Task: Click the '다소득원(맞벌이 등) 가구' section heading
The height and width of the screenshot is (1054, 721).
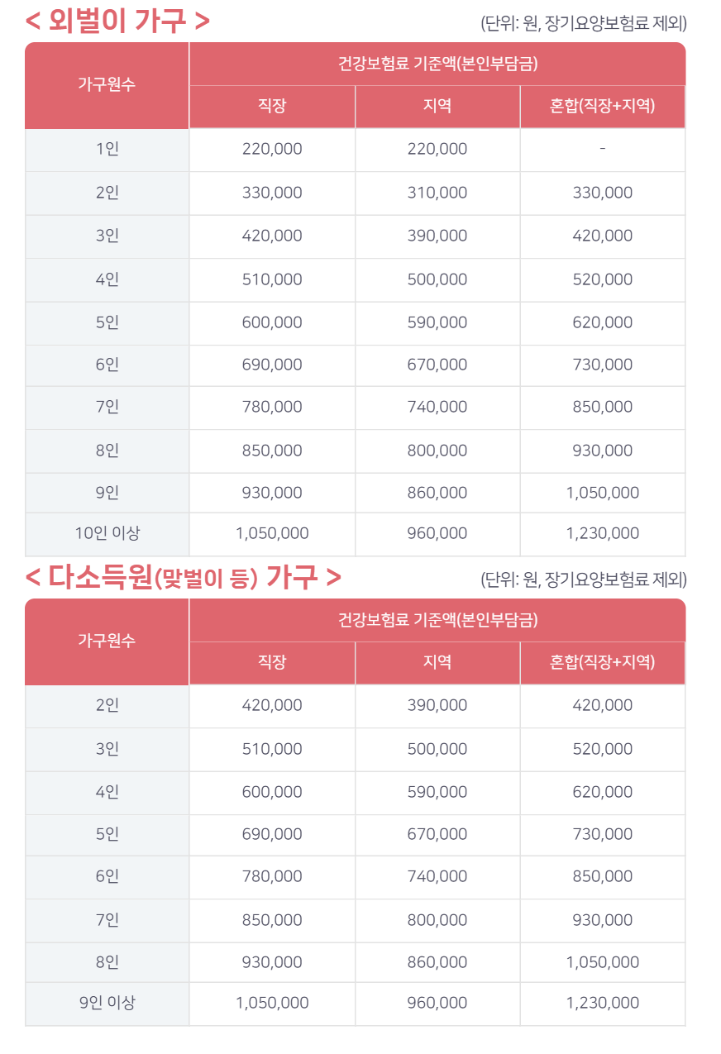Action: [x=184, y=577]
